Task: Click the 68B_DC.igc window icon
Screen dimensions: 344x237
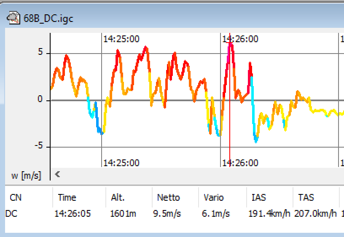Action: pos(13,18)
